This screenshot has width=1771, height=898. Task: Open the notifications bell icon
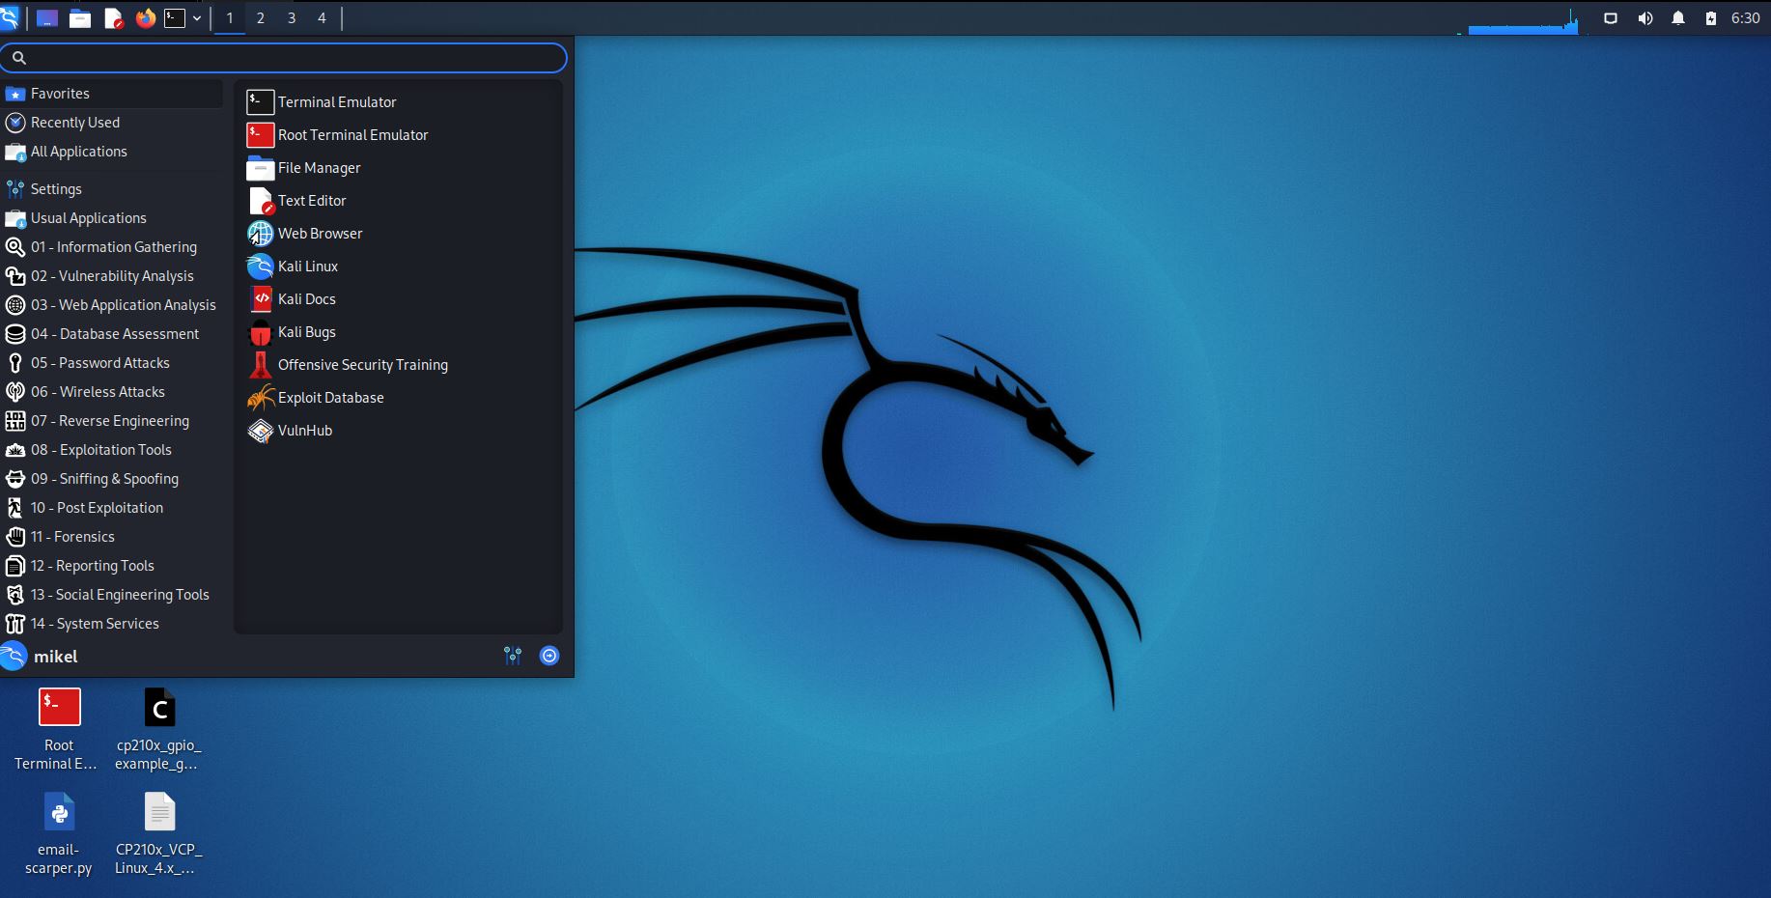[x=1678, y=18]
